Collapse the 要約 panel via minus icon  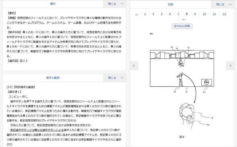pyautogui.click(x=122, y=4)
